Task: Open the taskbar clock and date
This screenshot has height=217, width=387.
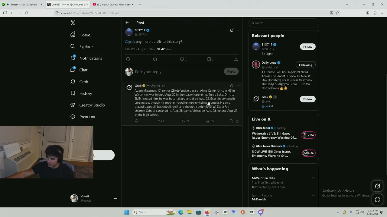Action: pyautogui.click(x=373, y=212)
